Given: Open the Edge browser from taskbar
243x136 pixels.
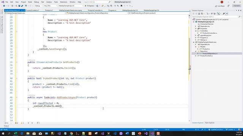Looking at the screenshot, I should click(x=22, y=133).
